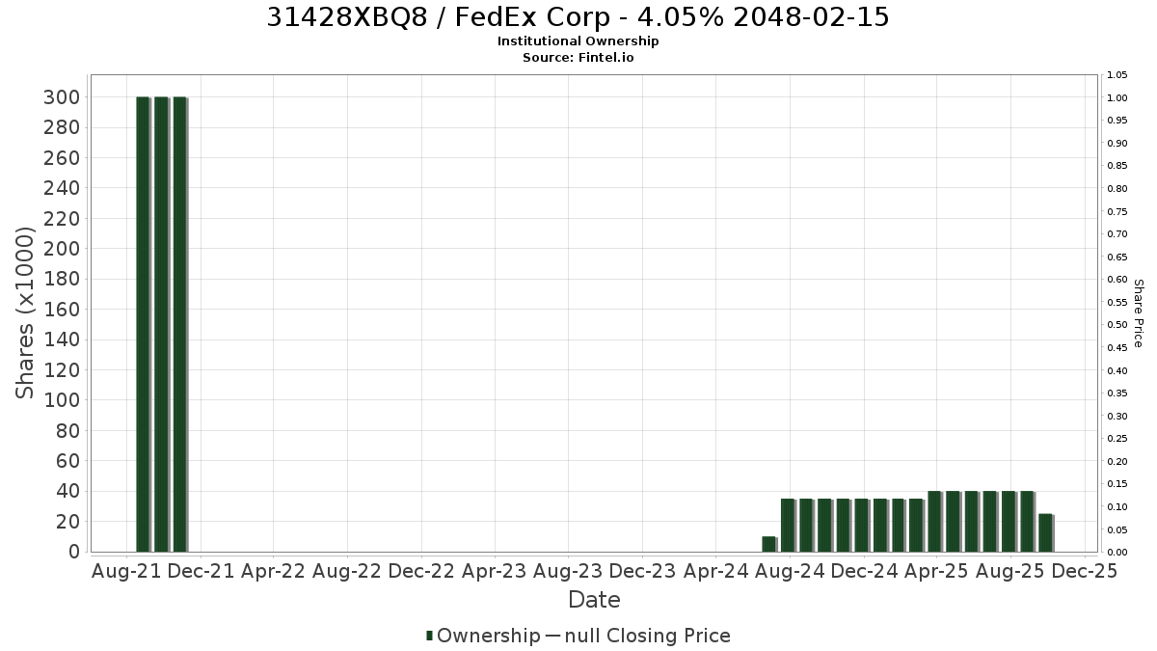Screen dimensions: 1157x651
Task: Select the Ownership legend label
Action: tap(489, 636)
